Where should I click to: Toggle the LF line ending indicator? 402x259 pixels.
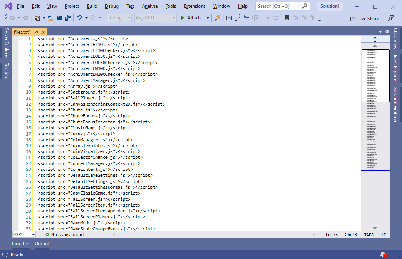(x=383, y=235)
